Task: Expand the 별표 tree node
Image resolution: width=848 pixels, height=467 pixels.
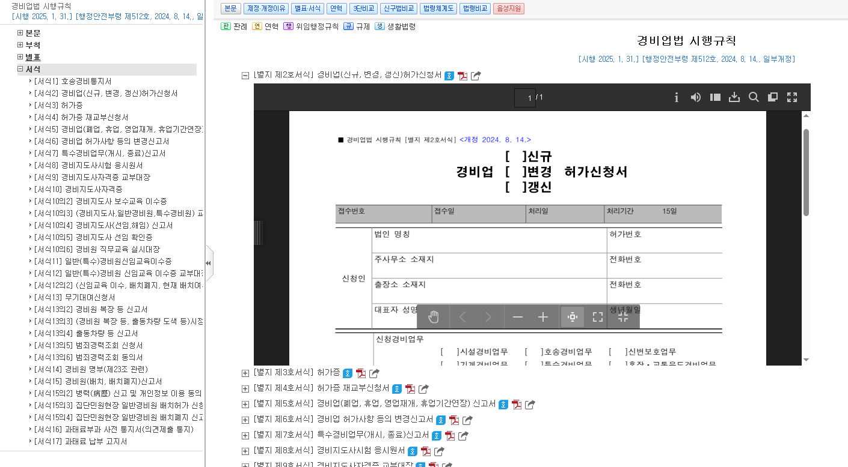Action: coord(20,57)
